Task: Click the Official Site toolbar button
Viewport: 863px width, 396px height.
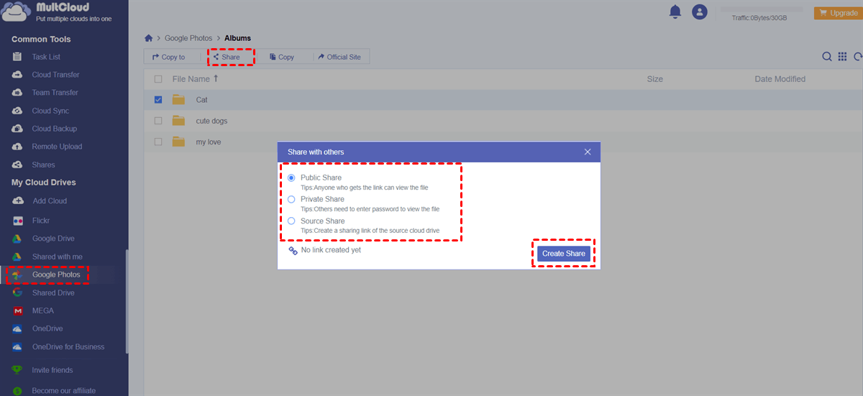Action: [x=338, y=57]
